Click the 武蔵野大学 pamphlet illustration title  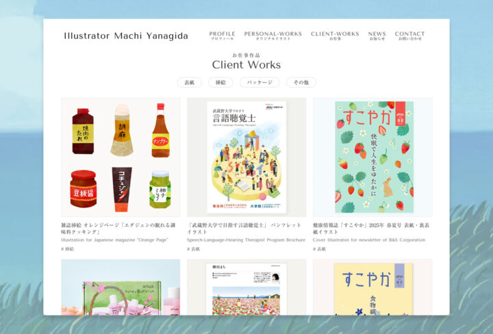[244, 229]
